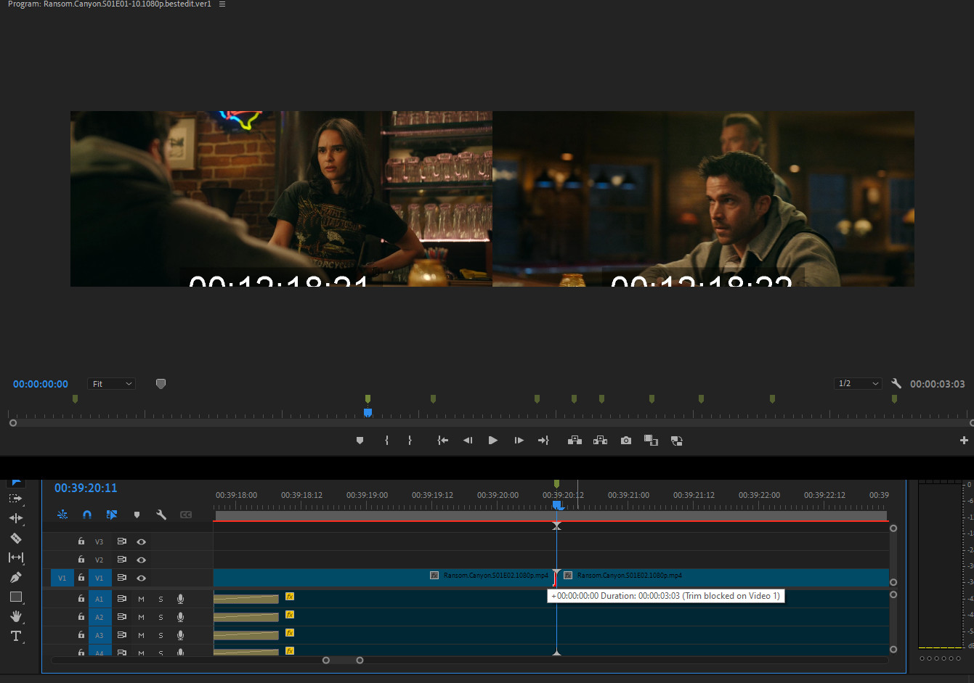Click the timeline playhead timecode 00:39:20:11

click(86, 488)
